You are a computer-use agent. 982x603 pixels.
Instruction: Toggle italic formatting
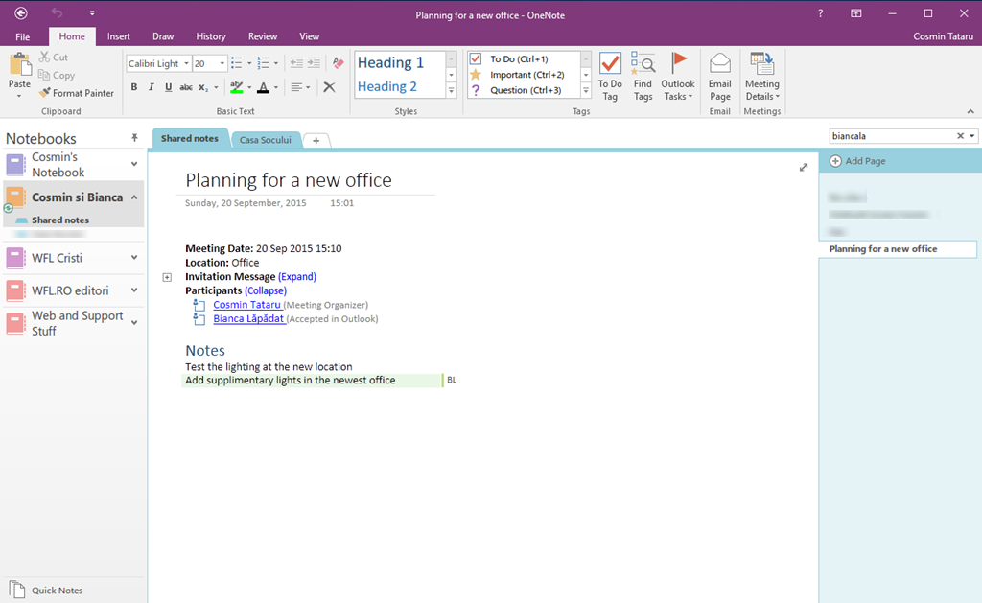pyautogui.click(x=151, y=86)
